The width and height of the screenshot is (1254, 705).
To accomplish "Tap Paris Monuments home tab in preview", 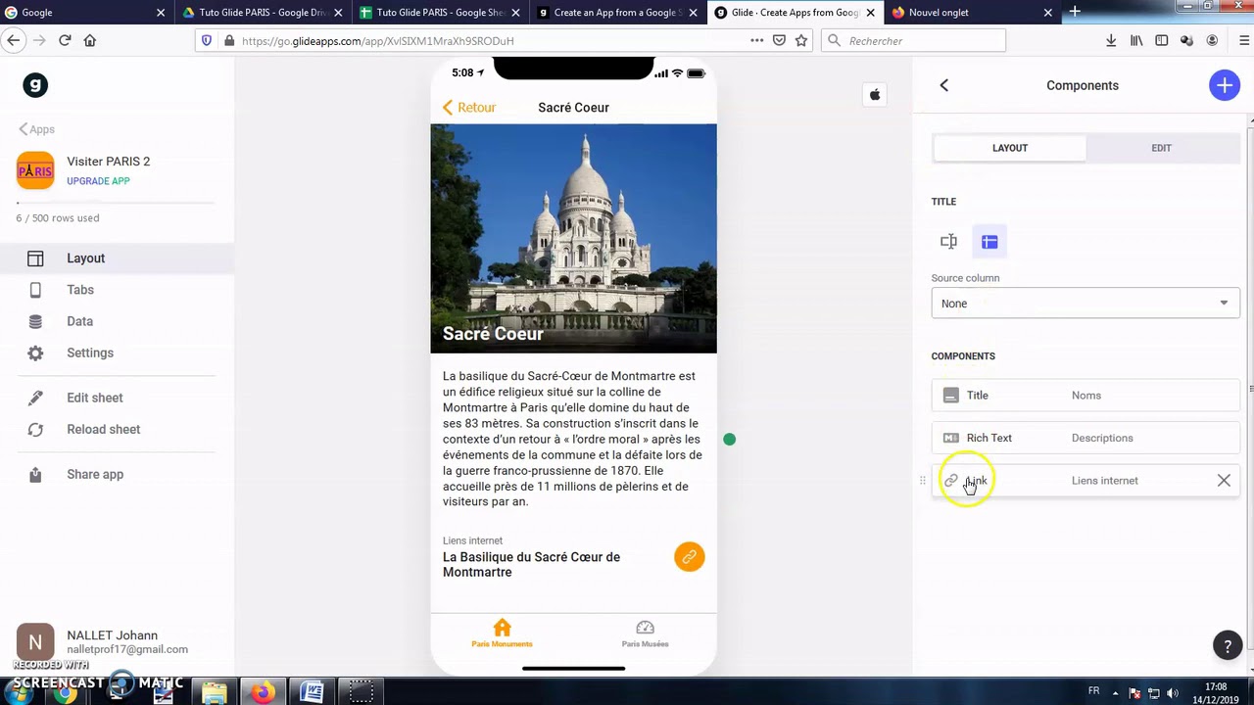I will tap(502, 634).
